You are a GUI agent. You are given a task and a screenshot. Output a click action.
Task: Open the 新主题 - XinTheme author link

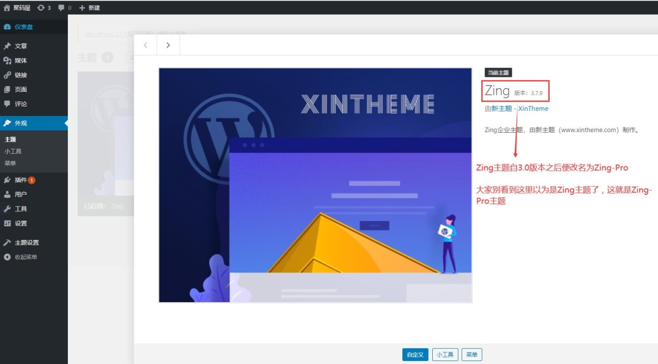tap(520, 108)
